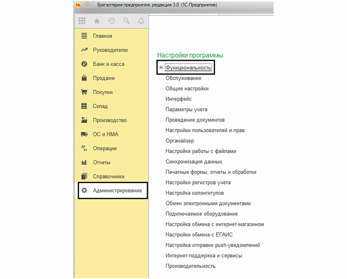Open the Органайзер settings

tap(180, 141)
